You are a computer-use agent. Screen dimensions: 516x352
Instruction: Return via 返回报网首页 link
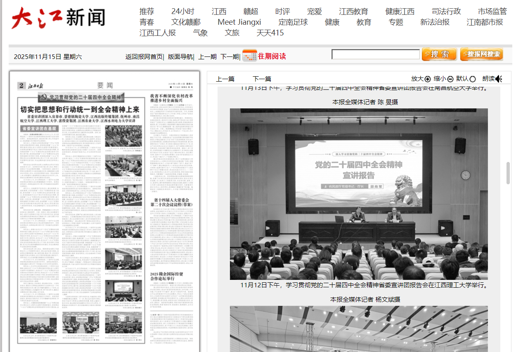click(144, 56)
